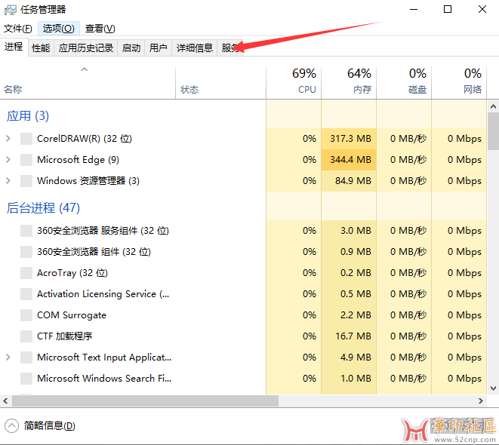
Task: Sort by the 状态 column header
Action: point(221,83)
